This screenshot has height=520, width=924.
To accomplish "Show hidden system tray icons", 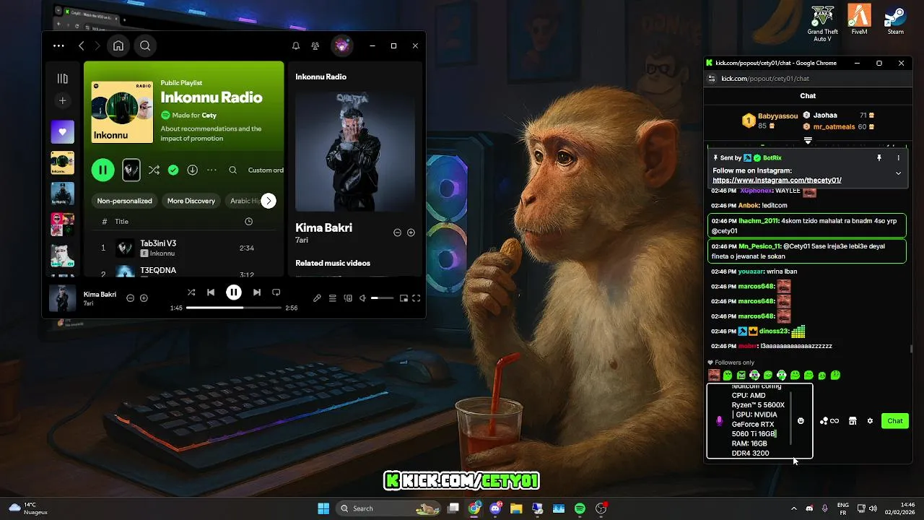I will [x=795, y=508].
